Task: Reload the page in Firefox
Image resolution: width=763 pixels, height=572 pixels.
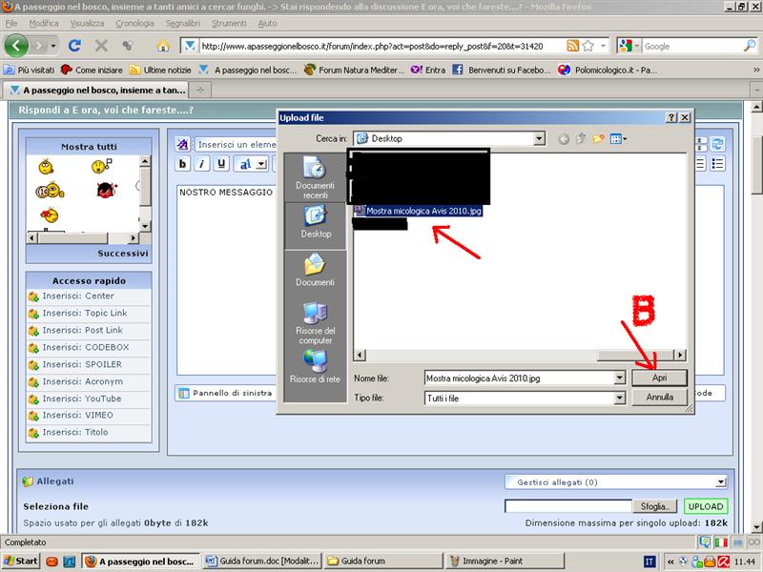Action: 74,46
